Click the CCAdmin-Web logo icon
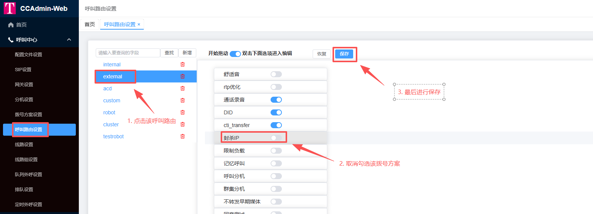The height and width of the screenshot is (214, 593). (10, 8)
